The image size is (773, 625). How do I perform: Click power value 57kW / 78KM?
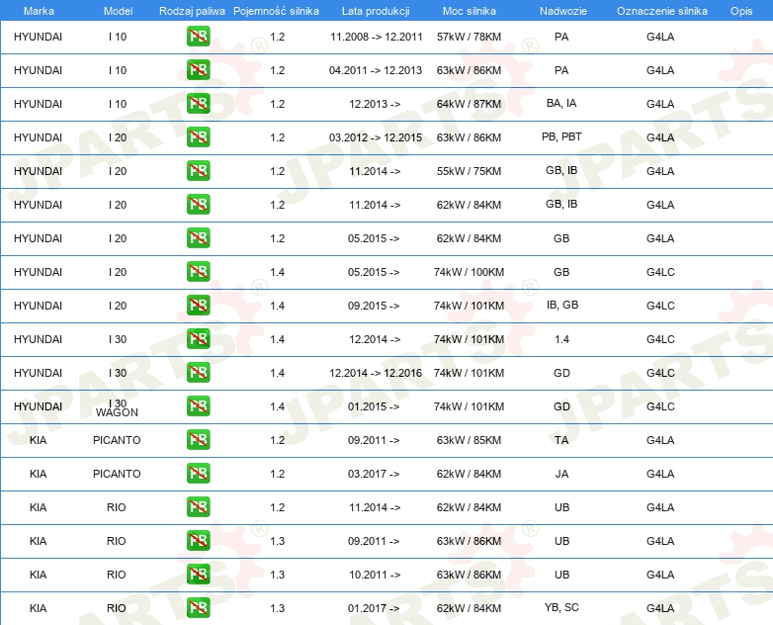pos(469,37)
